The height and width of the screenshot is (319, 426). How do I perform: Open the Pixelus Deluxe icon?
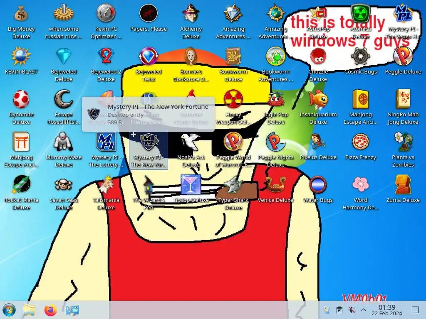318,142
